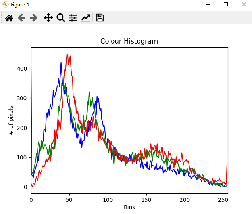Open the Edit axis and curve parameters icon

(85, 18)
